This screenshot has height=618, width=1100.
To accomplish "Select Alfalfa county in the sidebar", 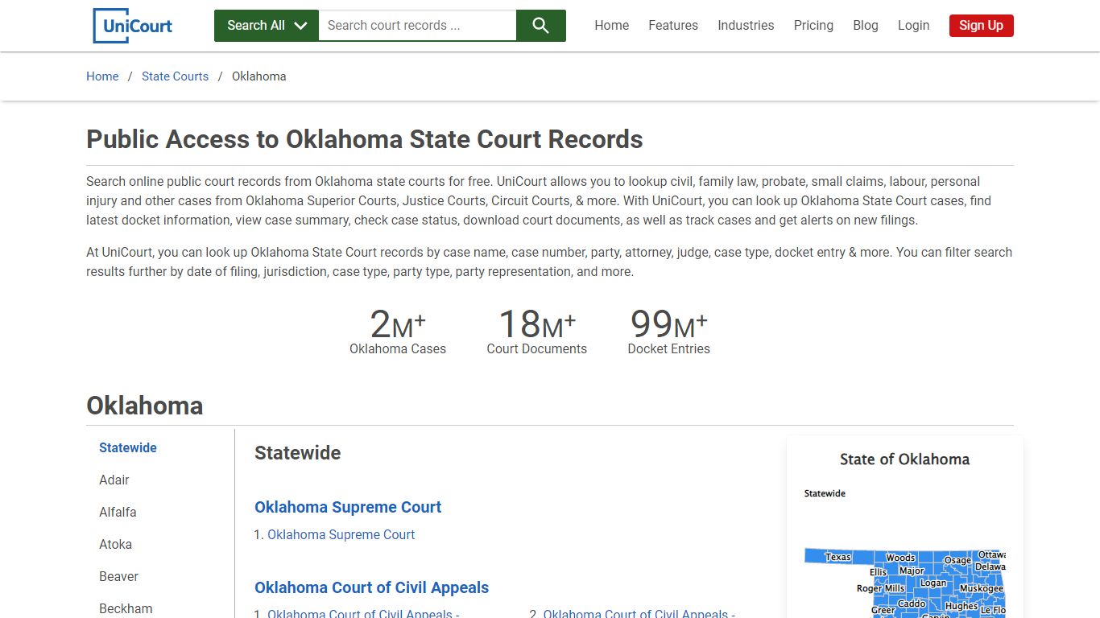I will coord(118,513).
